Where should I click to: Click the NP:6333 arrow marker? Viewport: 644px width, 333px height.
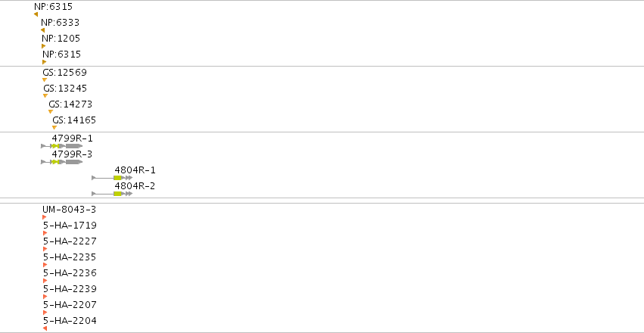[x=42, y=30]
